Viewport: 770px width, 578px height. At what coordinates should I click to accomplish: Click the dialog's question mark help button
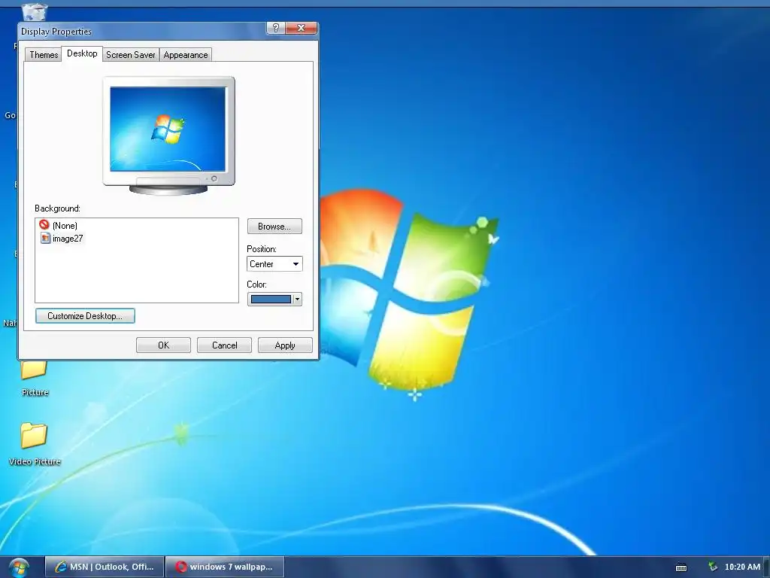point(276,28)
